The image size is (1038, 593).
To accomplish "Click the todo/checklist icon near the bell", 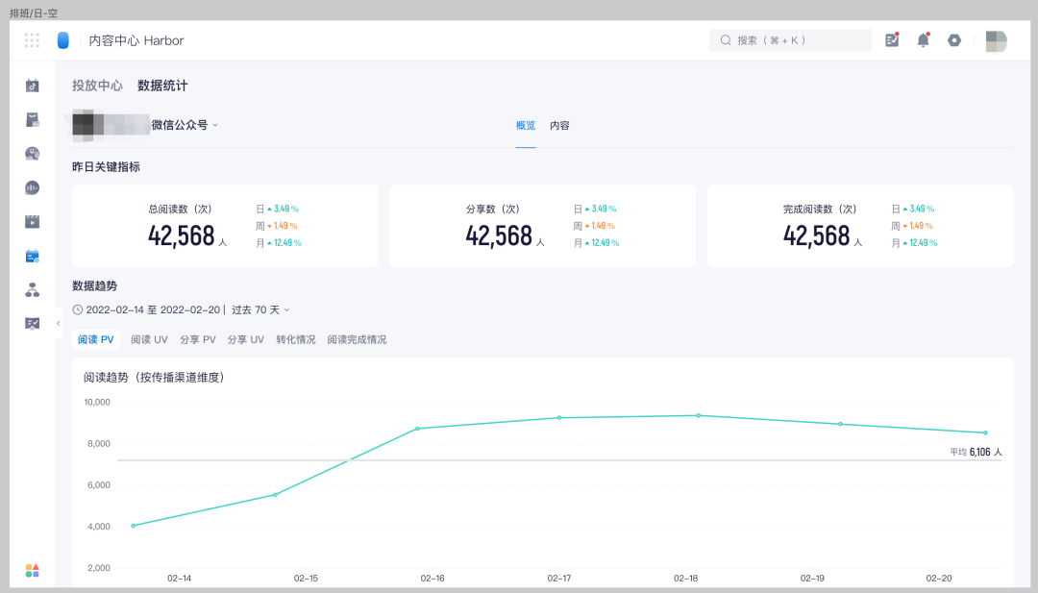I will point(892,40).
